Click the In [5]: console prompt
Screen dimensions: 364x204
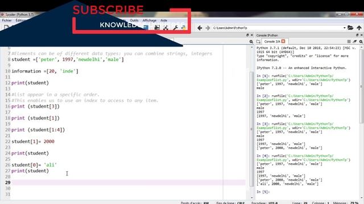click(263, 192)
